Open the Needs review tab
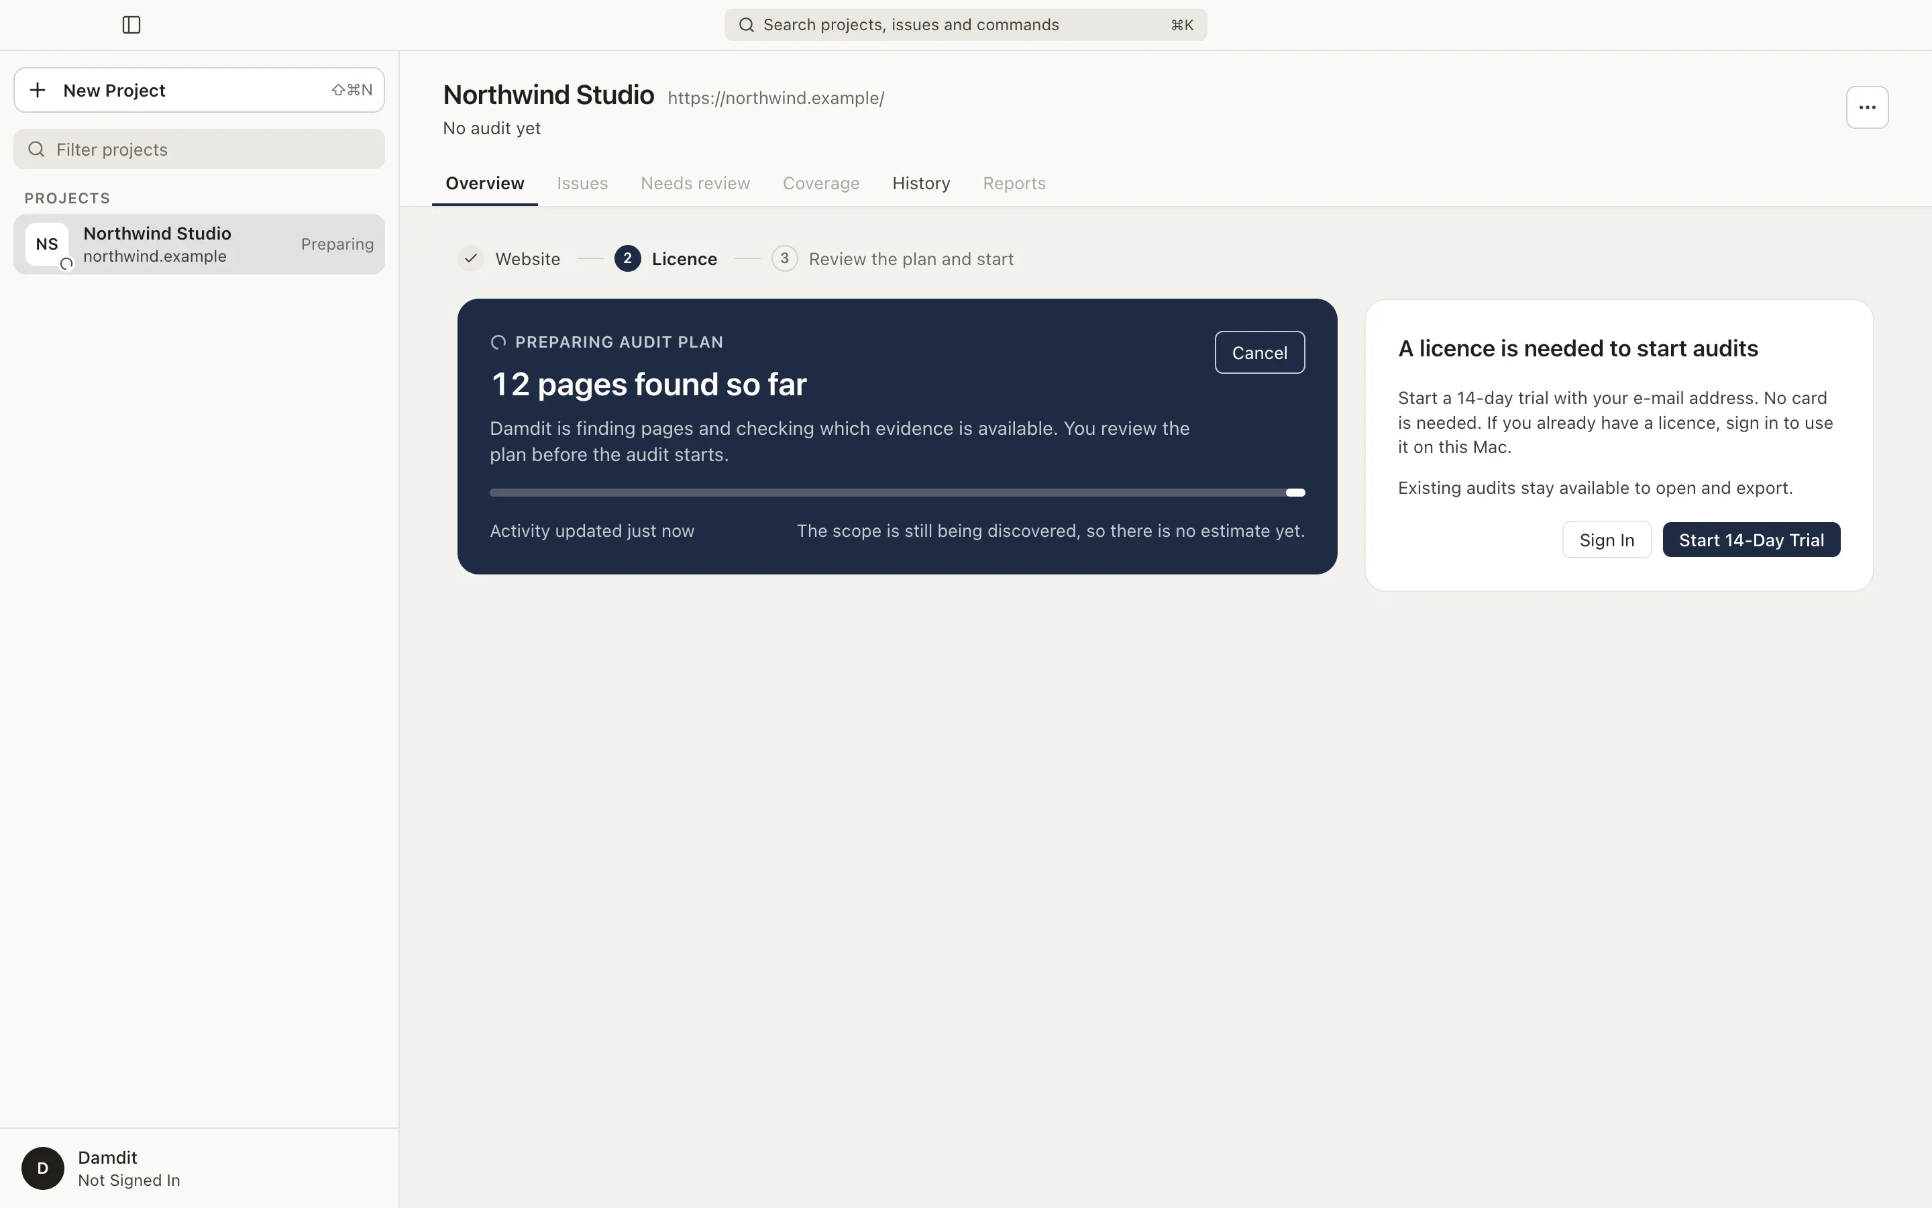The width and height of the screenshot is (1932, 1208). pyautogui.click(x=696, y=183)
